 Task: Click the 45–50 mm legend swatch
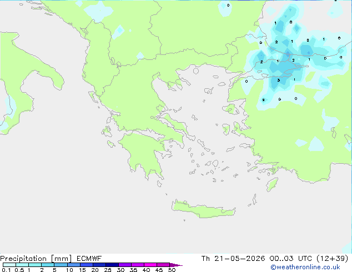pyautogui.click(x=163, y=265)
